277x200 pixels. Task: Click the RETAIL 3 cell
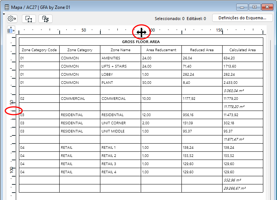[x=120, y=164]
